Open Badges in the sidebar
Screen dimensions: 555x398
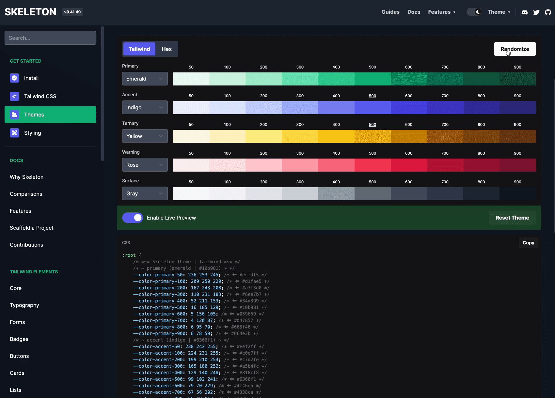point(19,339)
